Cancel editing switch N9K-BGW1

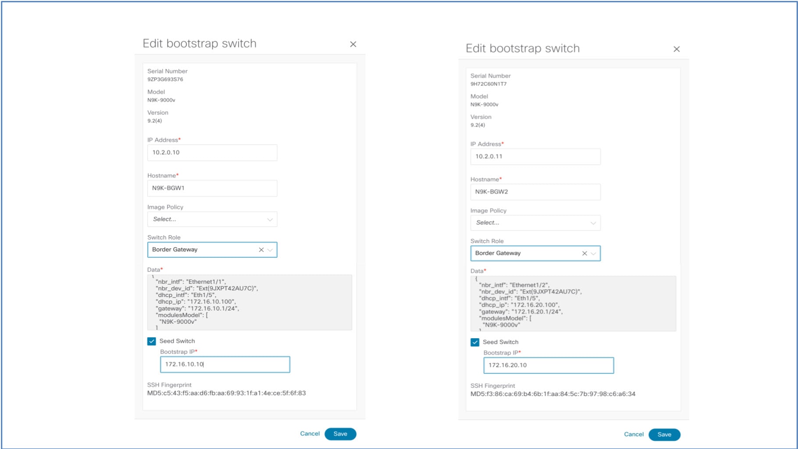point(310,434)
